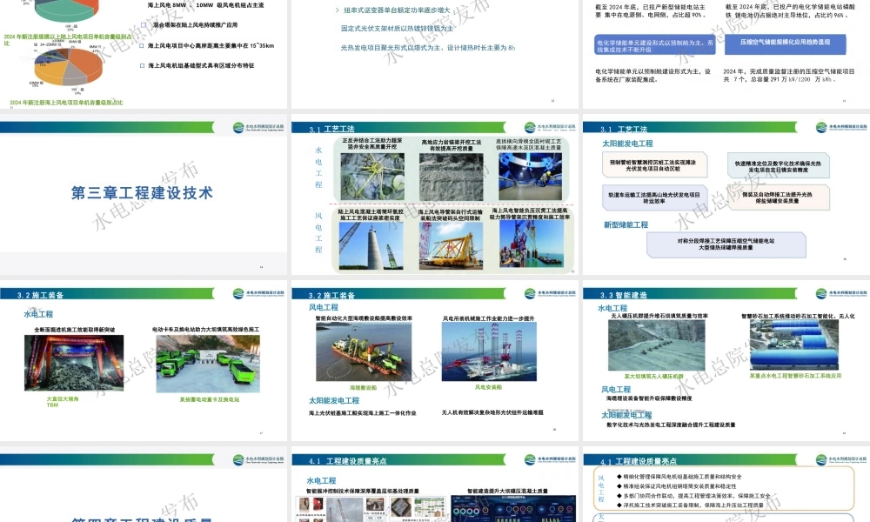Click the logo on the 3.1 工艺工法 水电工程 slide
Screen dimensions: 870x522
click(x=549, y=128)
